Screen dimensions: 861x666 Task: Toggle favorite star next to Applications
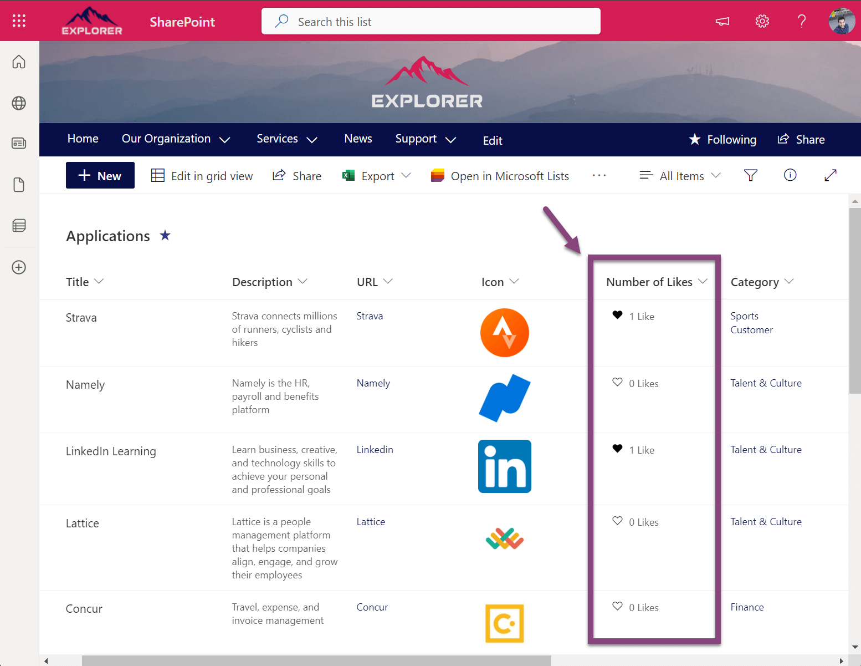(165, 236)
